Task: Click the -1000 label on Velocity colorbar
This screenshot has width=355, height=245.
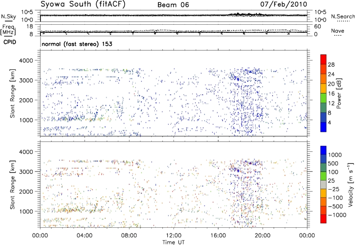Action: pos(337,215)
